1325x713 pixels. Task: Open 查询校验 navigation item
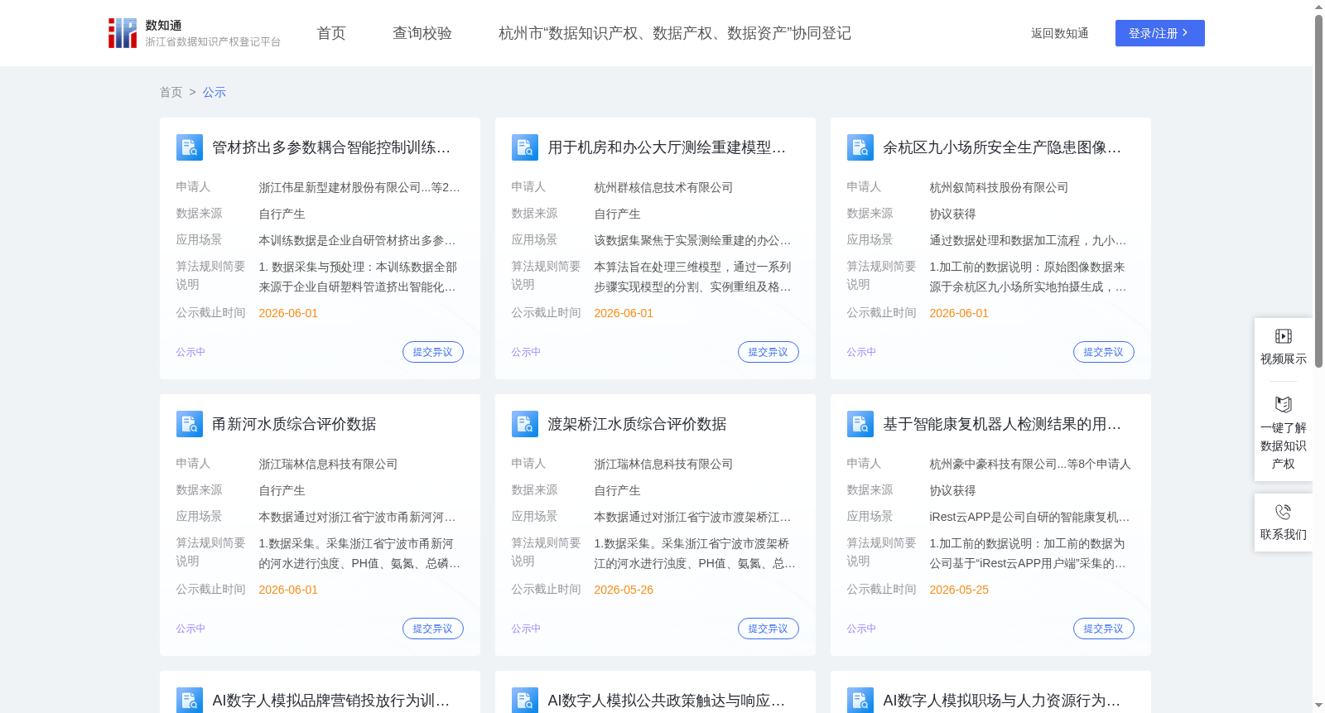422,33
